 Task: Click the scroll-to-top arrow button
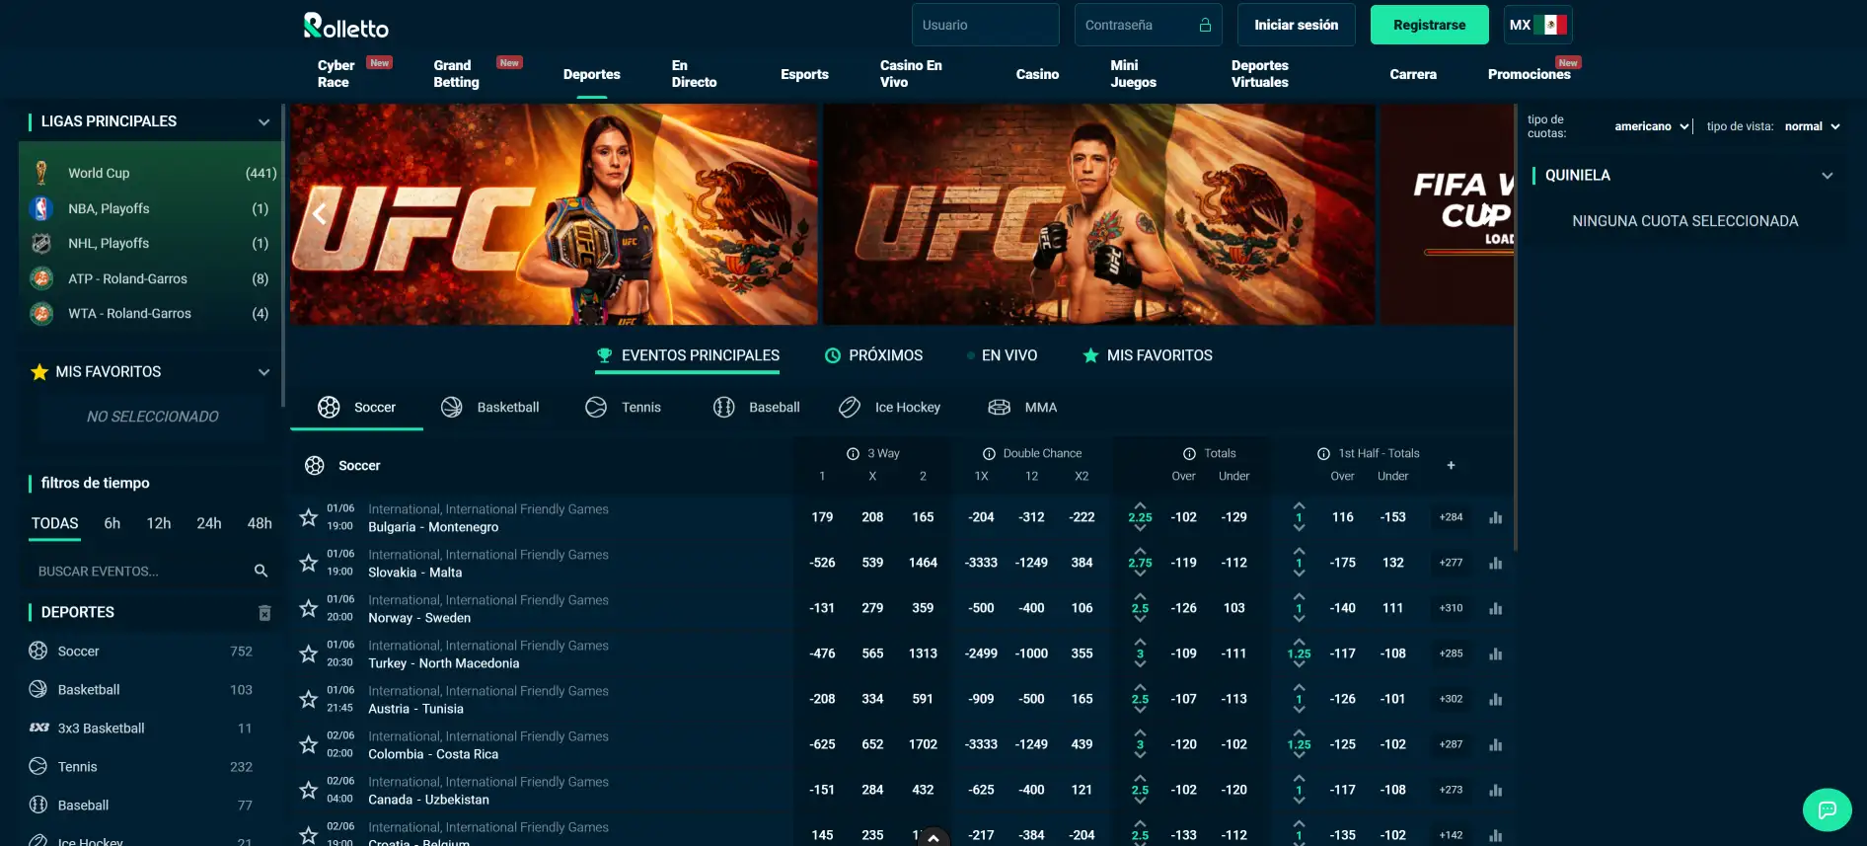[x=933, y=838]
